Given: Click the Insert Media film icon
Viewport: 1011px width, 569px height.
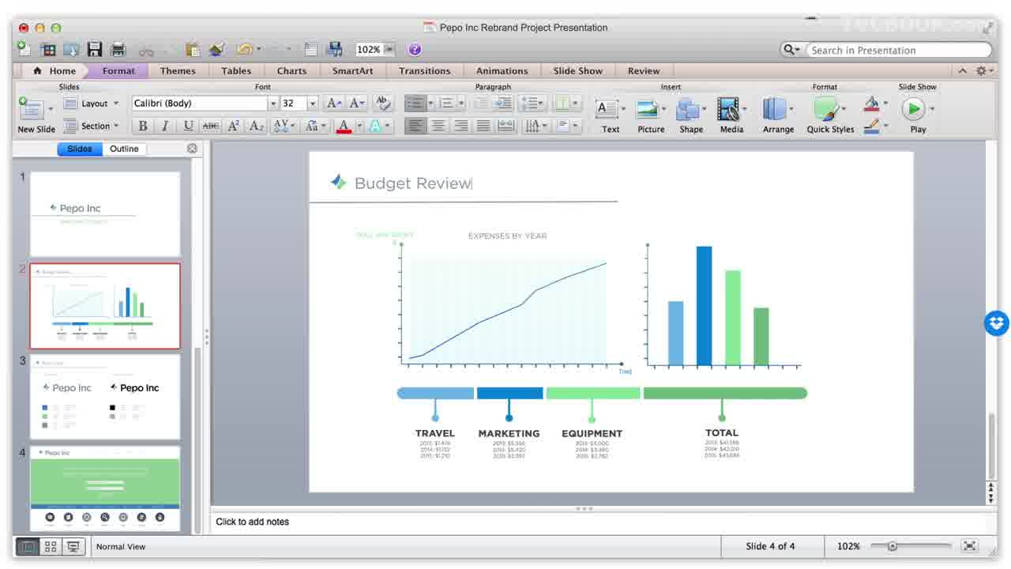Looking at the screenshot, I should [729, 109].
